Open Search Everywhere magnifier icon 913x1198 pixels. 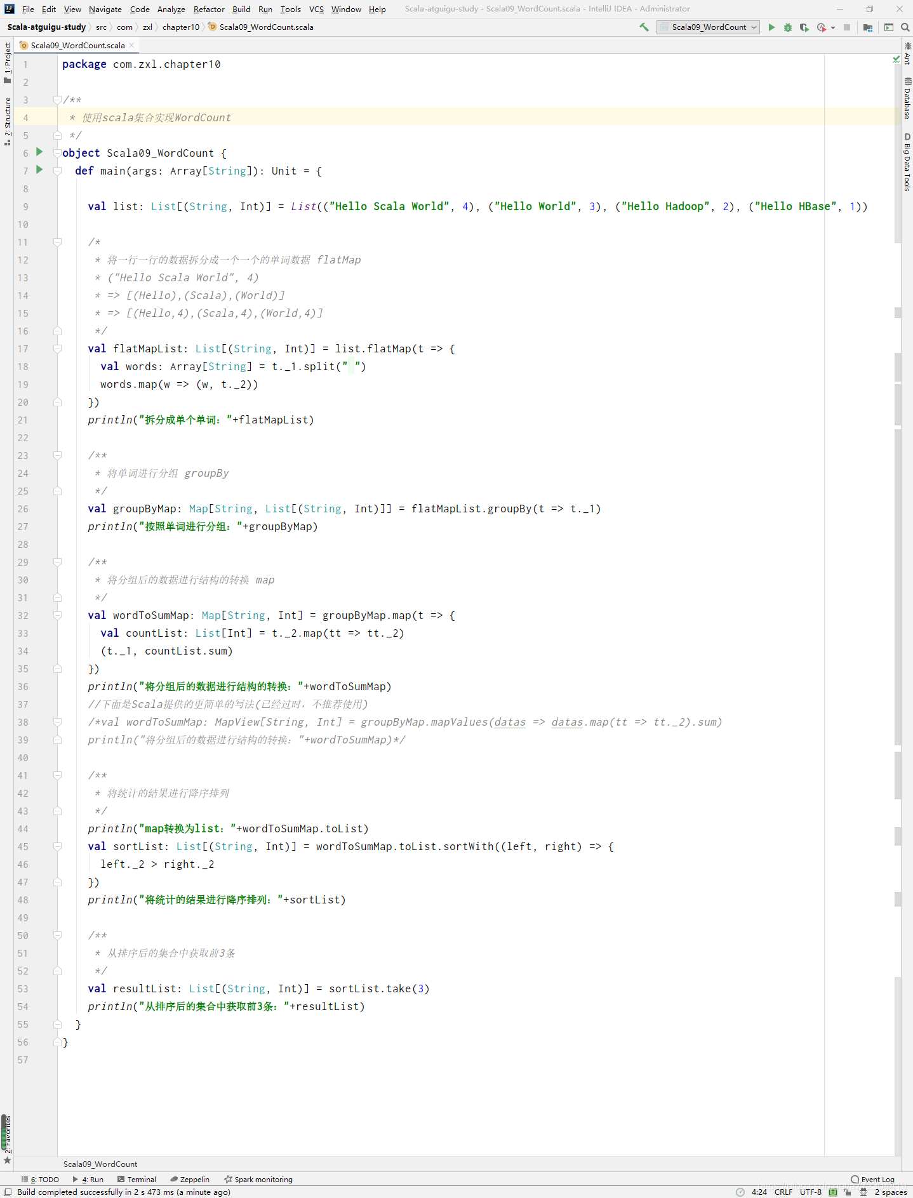pos(905,27)
